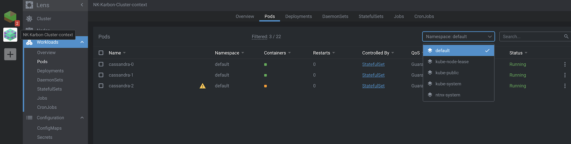Sort pods by Namespace column
The image size is (571, 144).
229,53
